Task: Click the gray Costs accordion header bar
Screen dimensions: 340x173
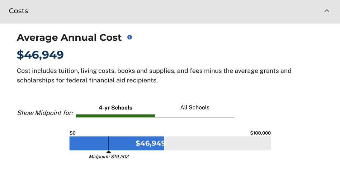Action: [170, 12]
